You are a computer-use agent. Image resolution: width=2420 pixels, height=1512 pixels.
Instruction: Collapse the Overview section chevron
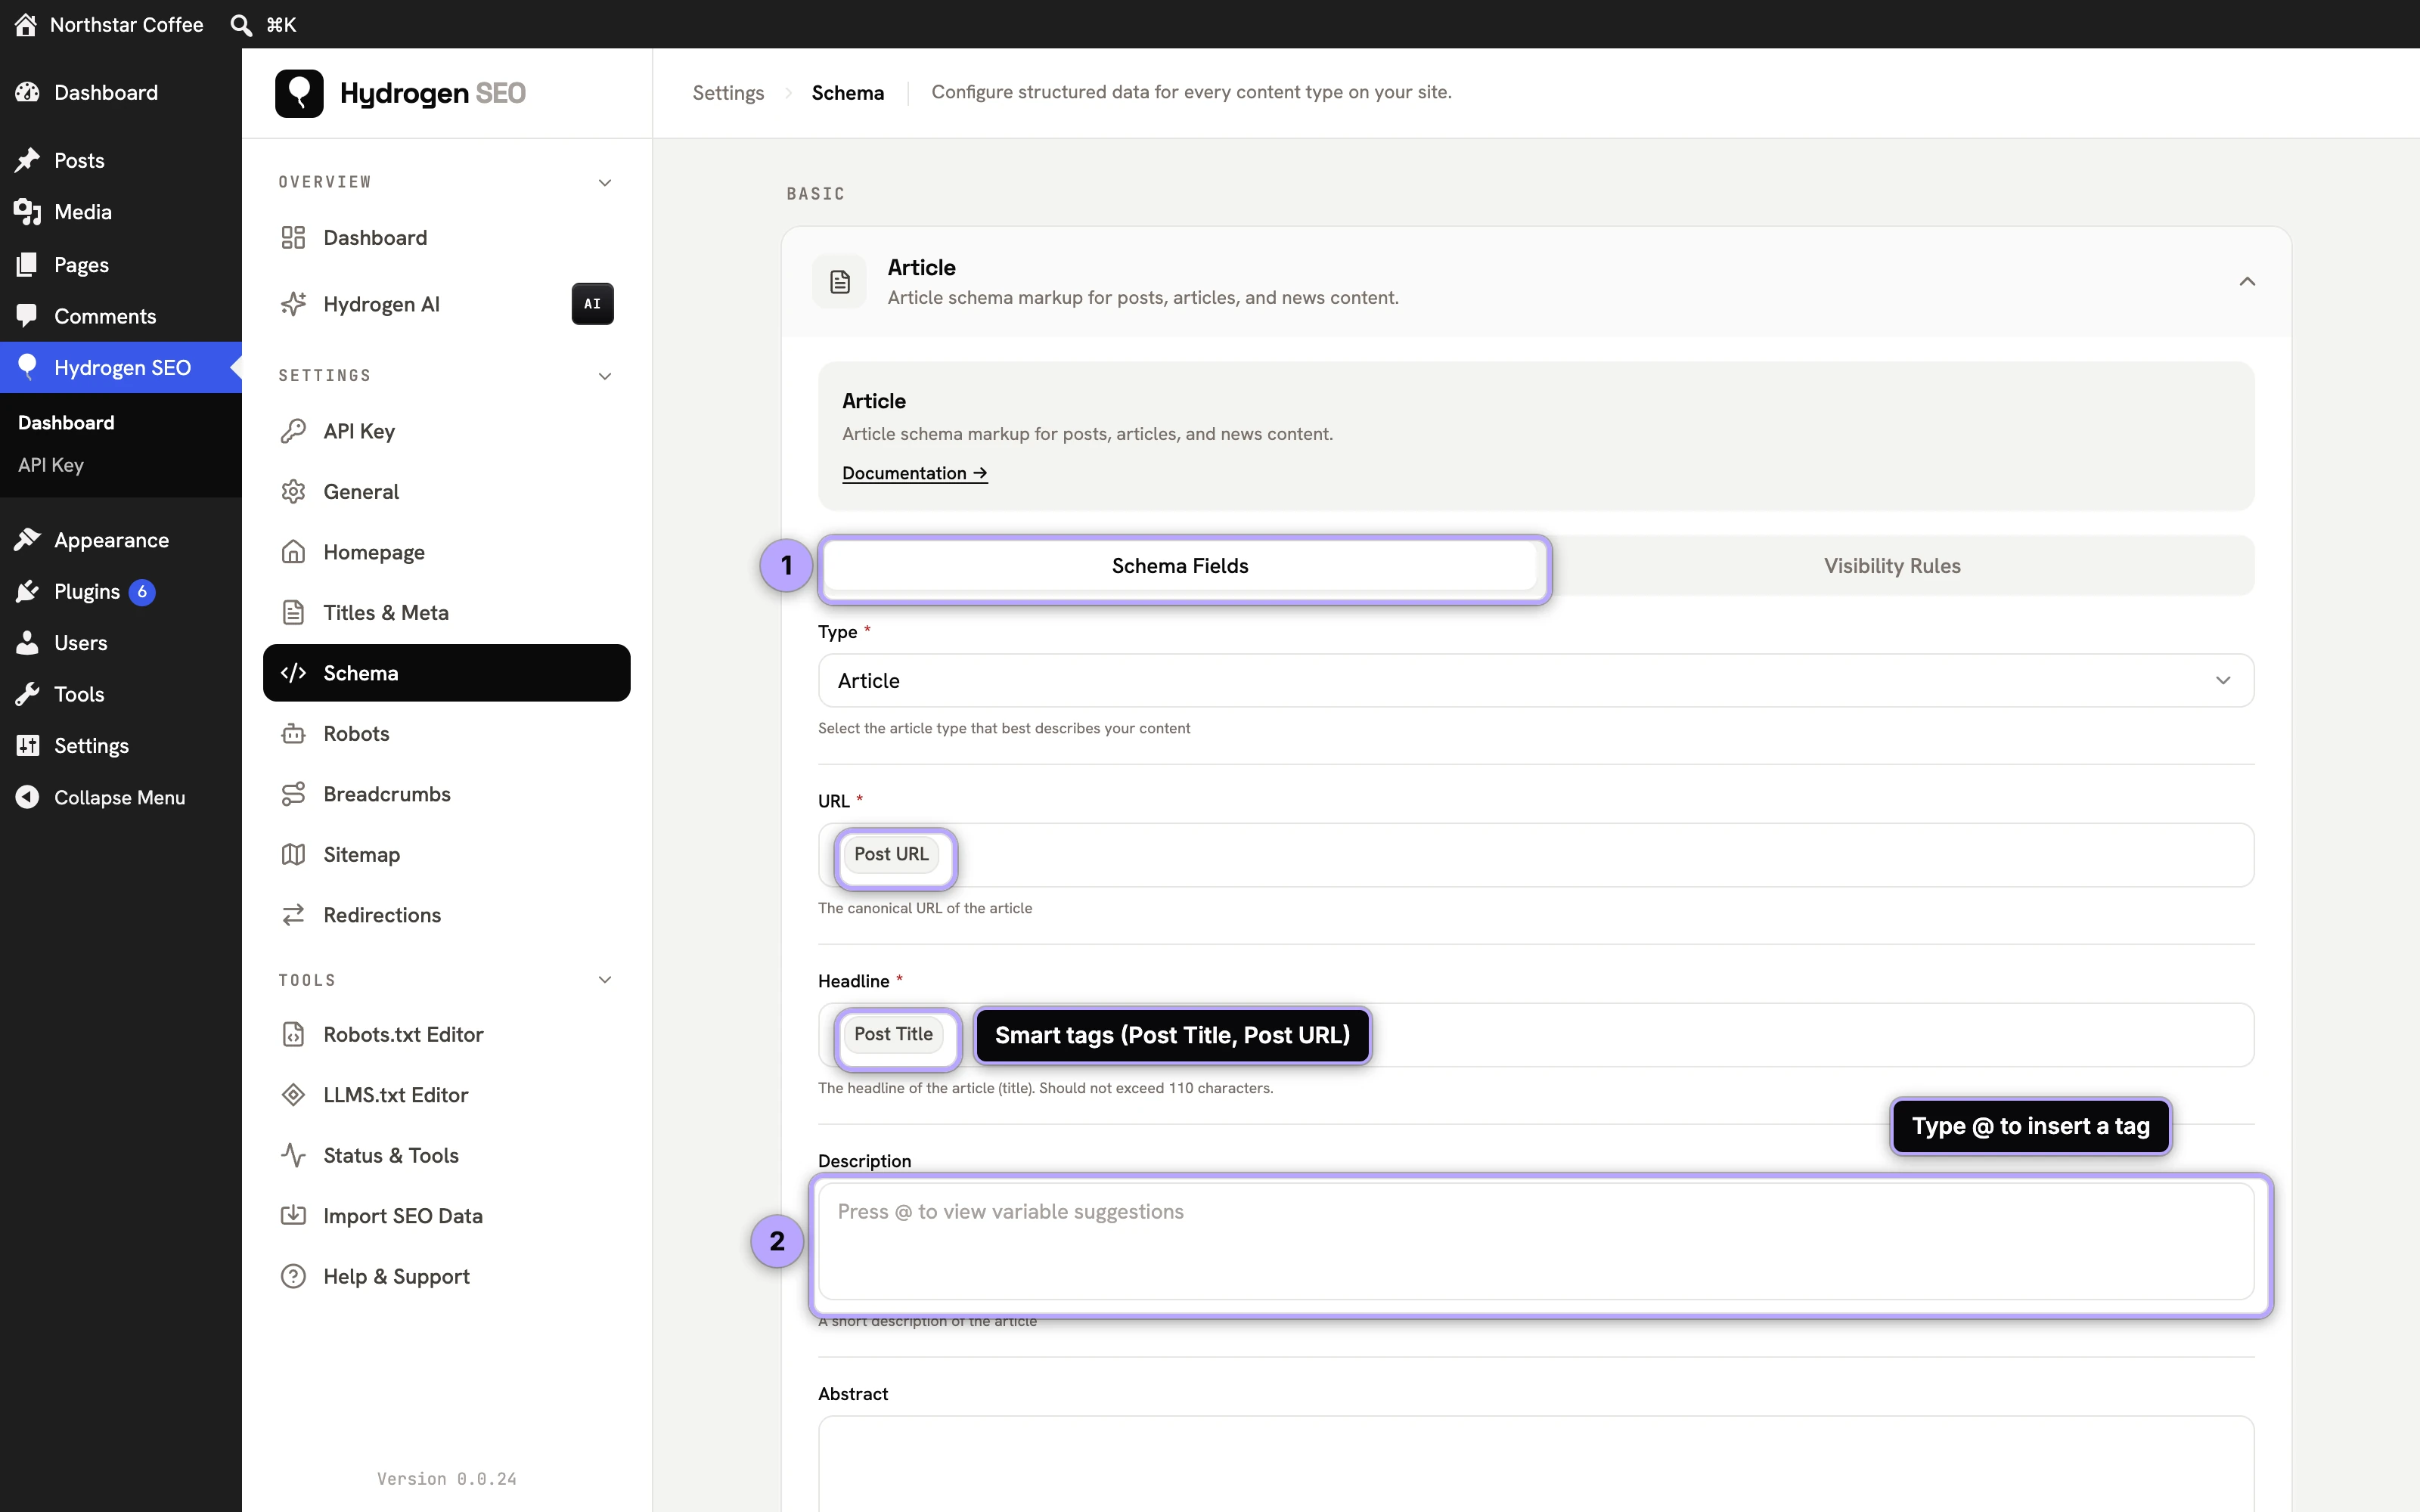[605, 182]
